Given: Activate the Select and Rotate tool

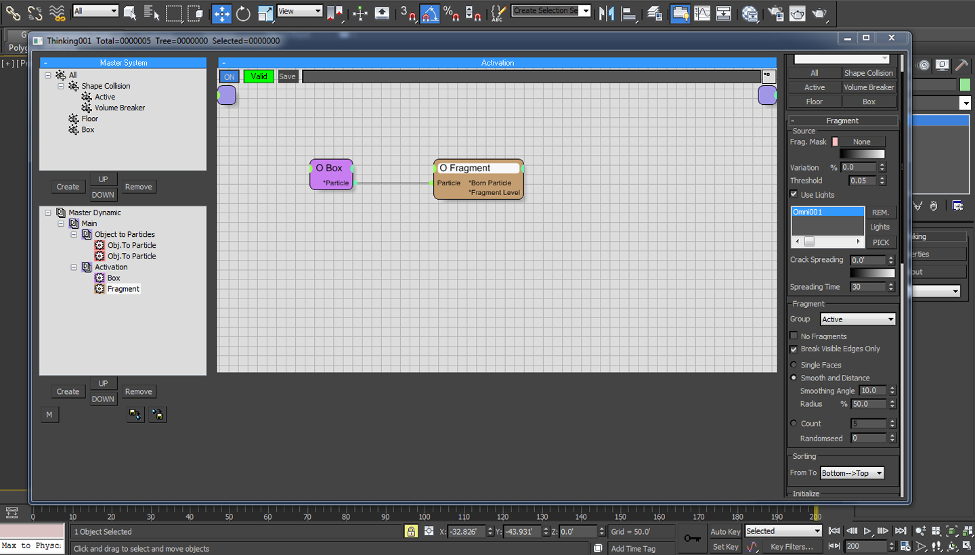Looking at the screenshot, I should tap(243, 12).
